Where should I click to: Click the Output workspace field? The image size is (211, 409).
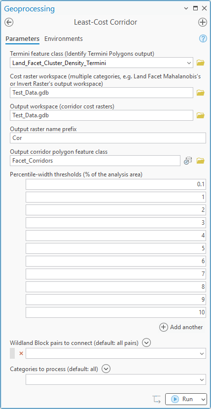click(102, 115)
